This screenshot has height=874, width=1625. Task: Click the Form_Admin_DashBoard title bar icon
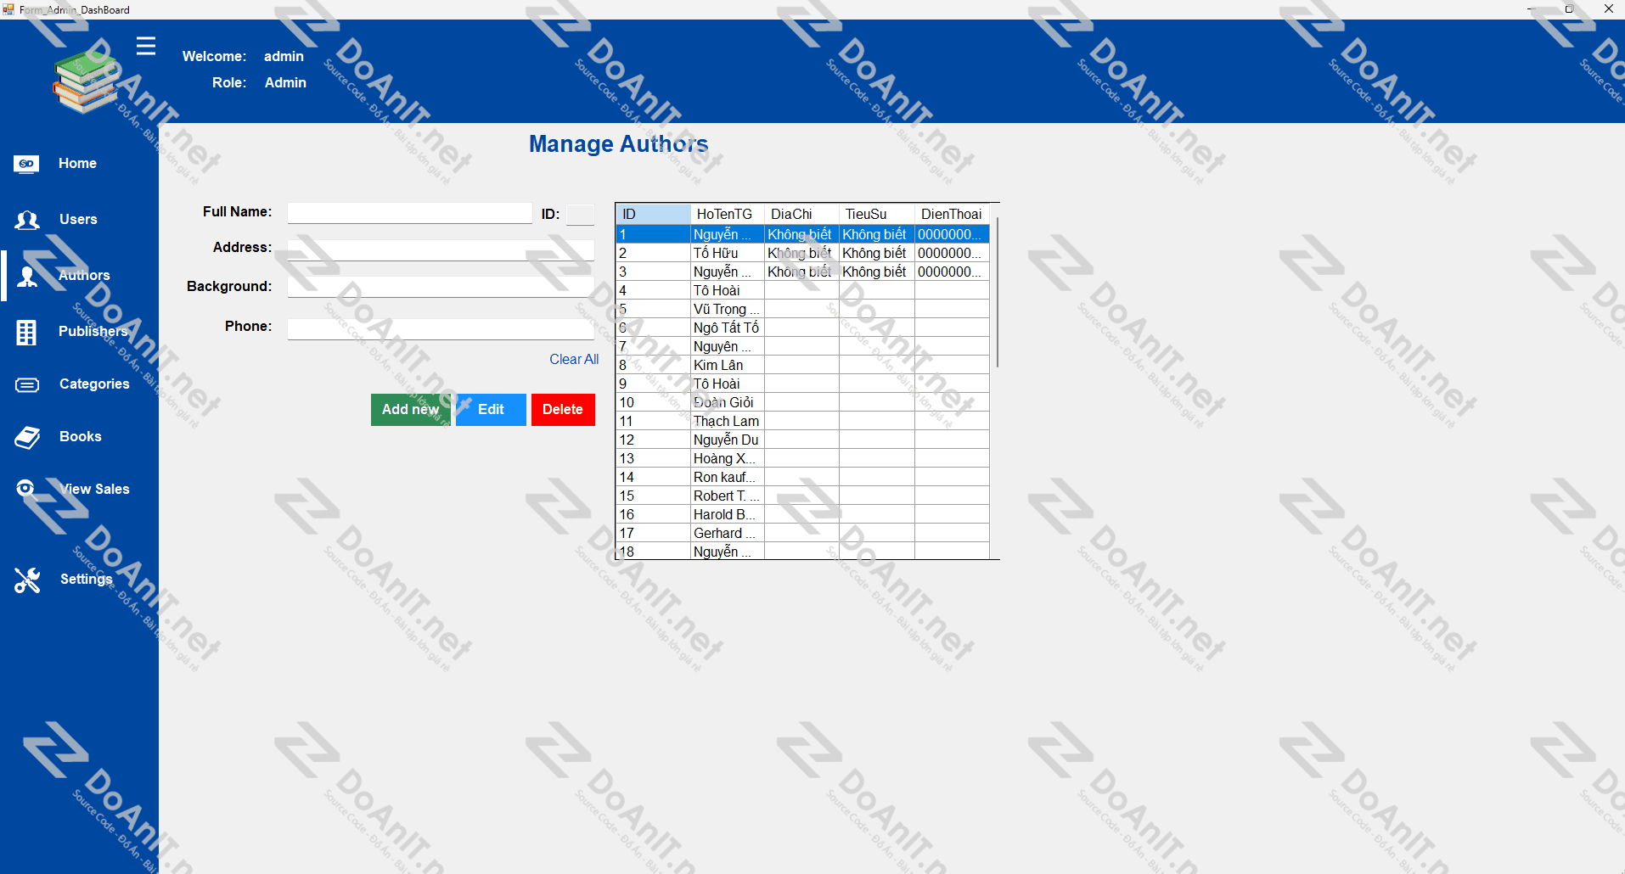point(8,9)
